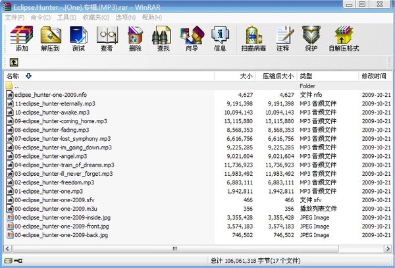Click the 文件 nfo type cell
This screenshot has height=268, width=395.
[x=311, y=95]
